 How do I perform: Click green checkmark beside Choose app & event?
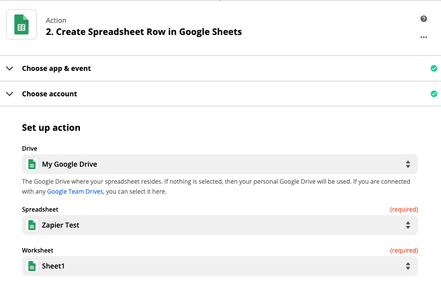coord(434,68)
